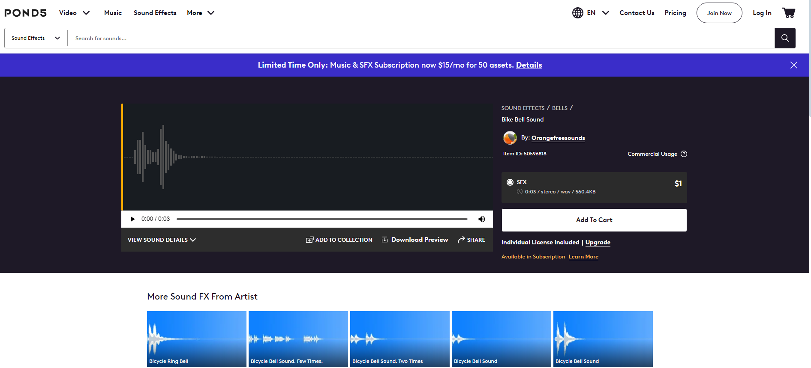Image resolution: width=811 pixels, height=368 pixels.
Task: Mute the audio player volume
Action: [x=482, y=219]
